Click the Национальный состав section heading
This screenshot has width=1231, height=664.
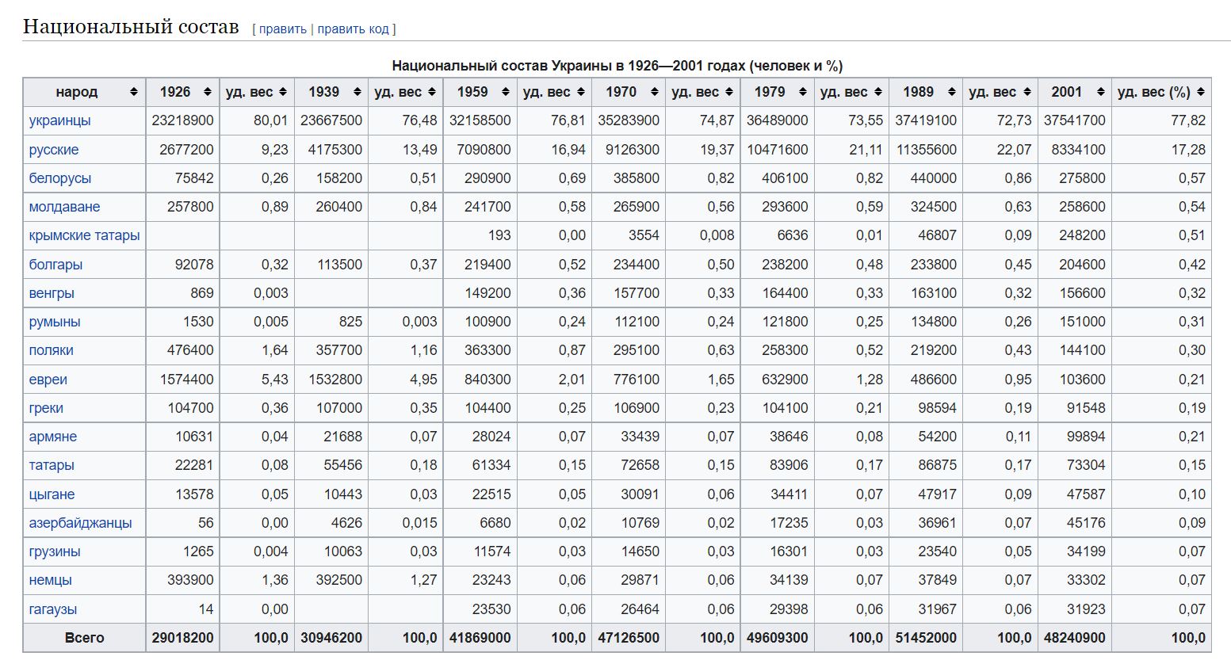(131, 27)
